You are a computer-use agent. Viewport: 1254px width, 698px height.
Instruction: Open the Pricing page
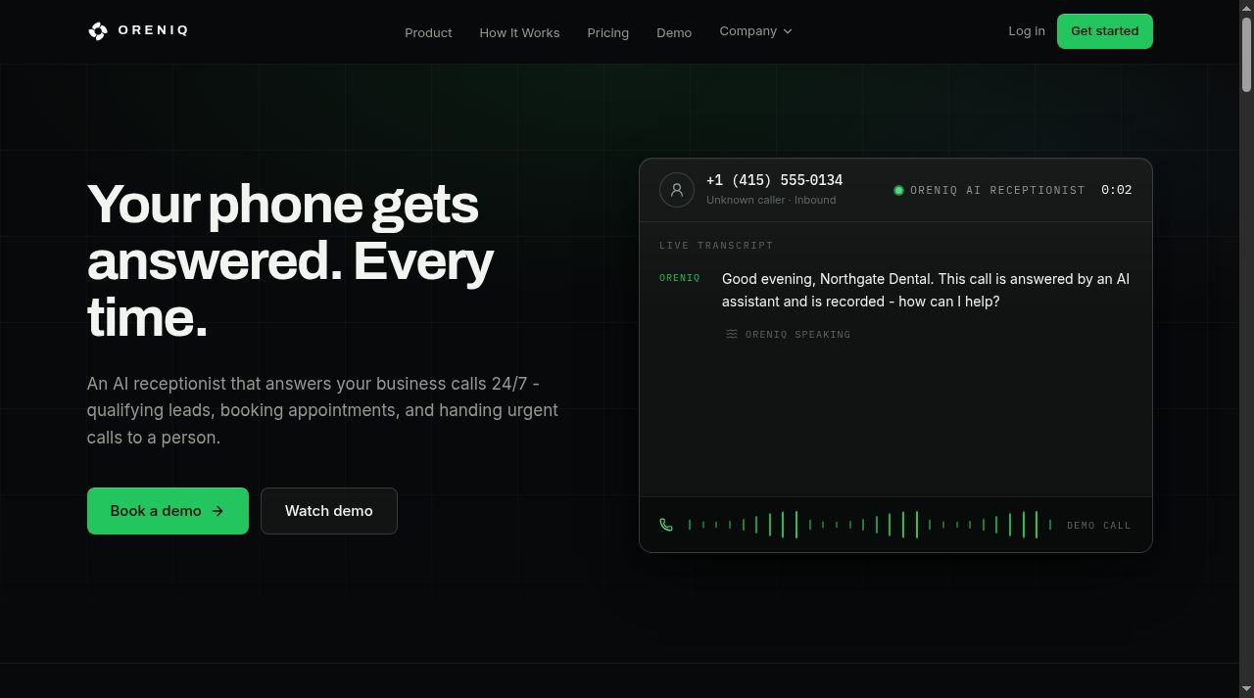click(608, 32)
